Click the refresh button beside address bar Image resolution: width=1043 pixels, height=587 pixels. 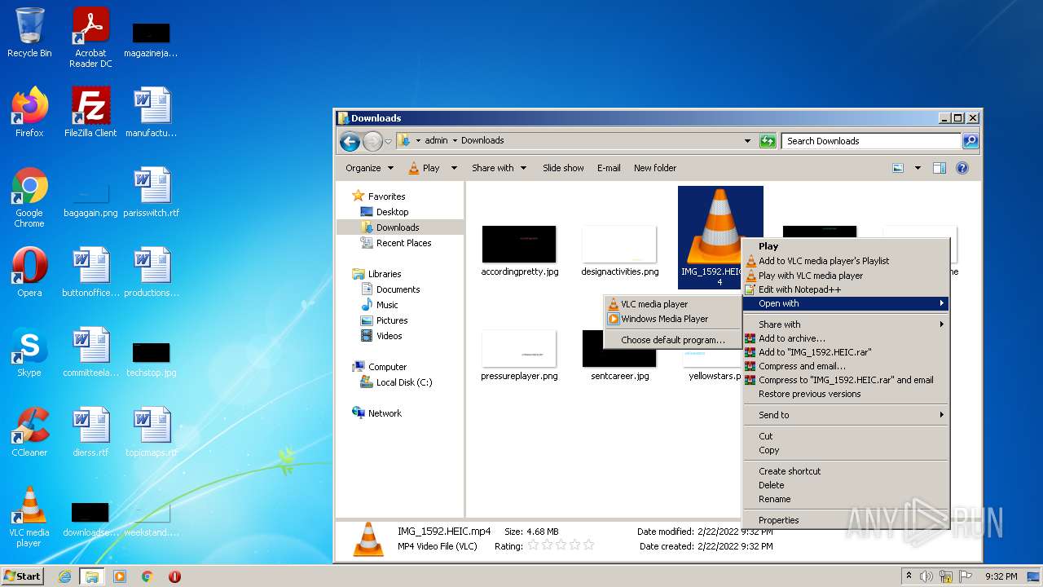[x=768, y=141]
